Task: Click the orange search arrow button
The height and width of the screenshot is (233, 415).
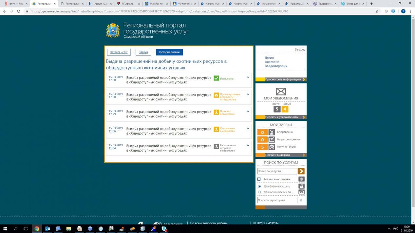Action: tap(301, 171)
